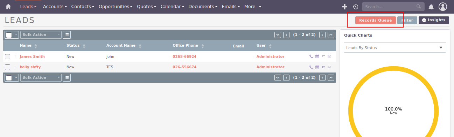Image resolution: width=454 pixels, height=137 pixels.
Task: Create a task for kelly shfty
Action: coord(323,67)
